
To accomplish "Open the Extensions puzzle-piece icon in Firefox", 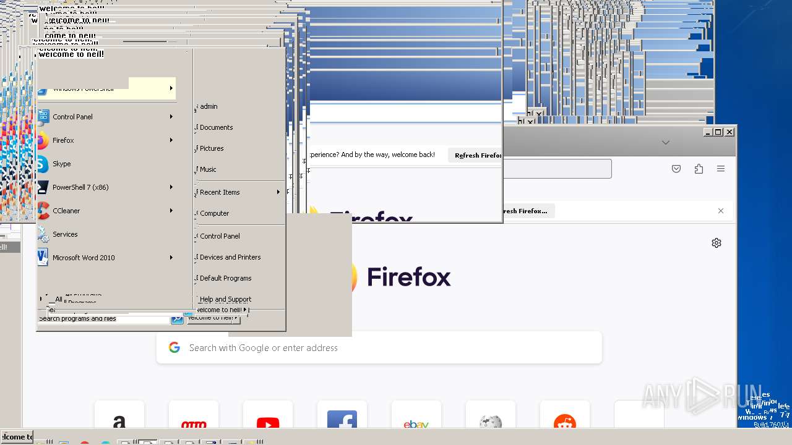I will [699, 169].
